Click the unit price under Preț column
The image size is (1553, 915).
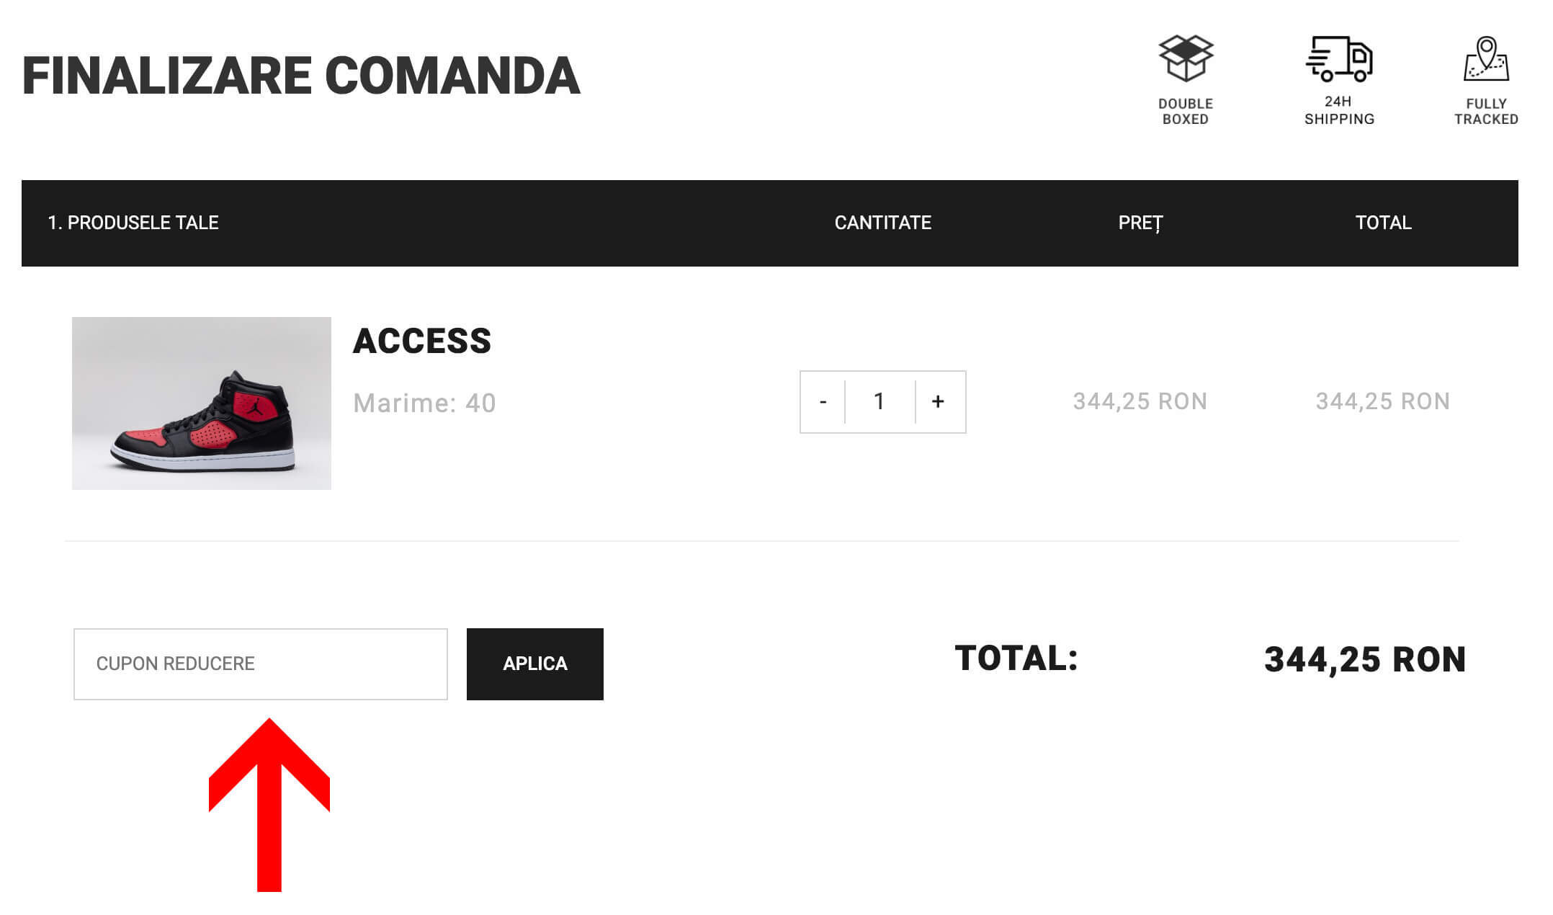tap(1140, 401)
